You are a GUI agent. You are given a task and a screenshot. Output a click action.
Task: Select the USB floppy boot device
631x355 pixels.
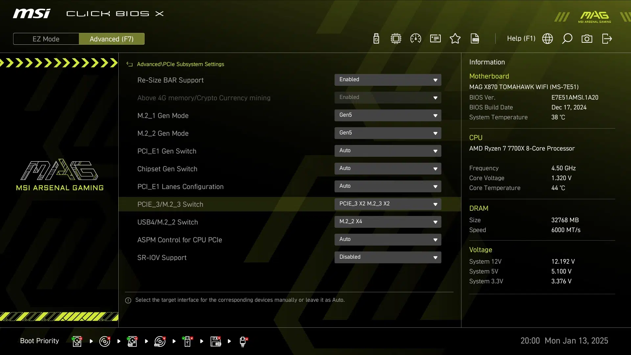(x=216, y=341)
